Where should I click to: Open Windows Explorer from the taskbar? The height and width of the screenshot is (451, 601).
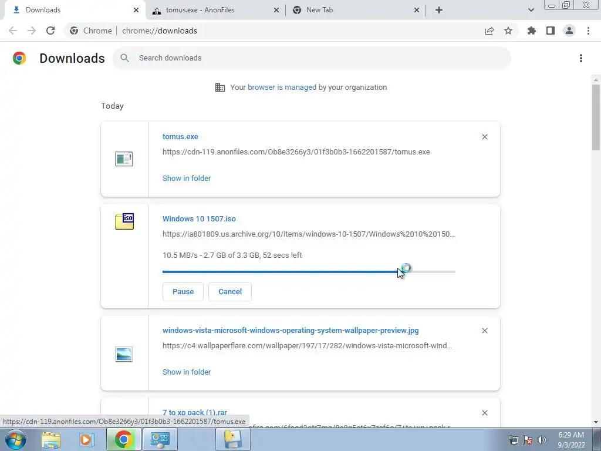click(x=51, y=439)
